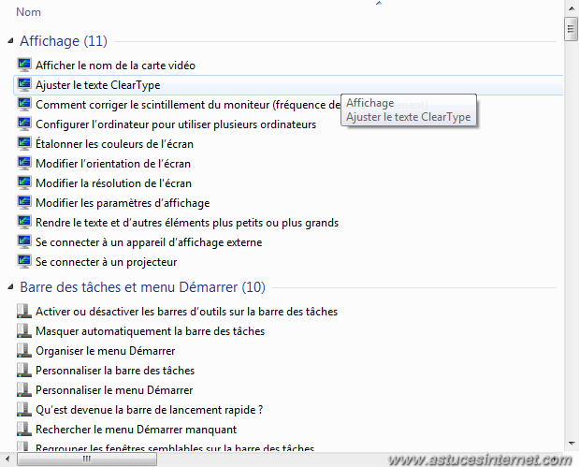Select Rechercher le menu Démarrer manquant

[136, 430]
